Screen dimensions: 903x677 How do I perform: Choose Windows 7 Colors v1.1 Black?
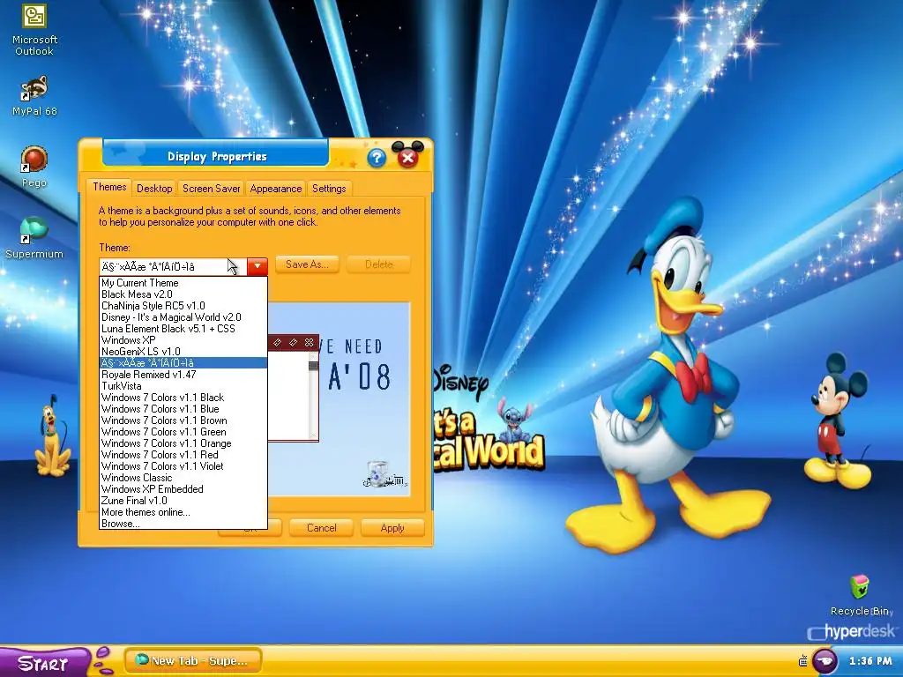[x=183, y=398]
